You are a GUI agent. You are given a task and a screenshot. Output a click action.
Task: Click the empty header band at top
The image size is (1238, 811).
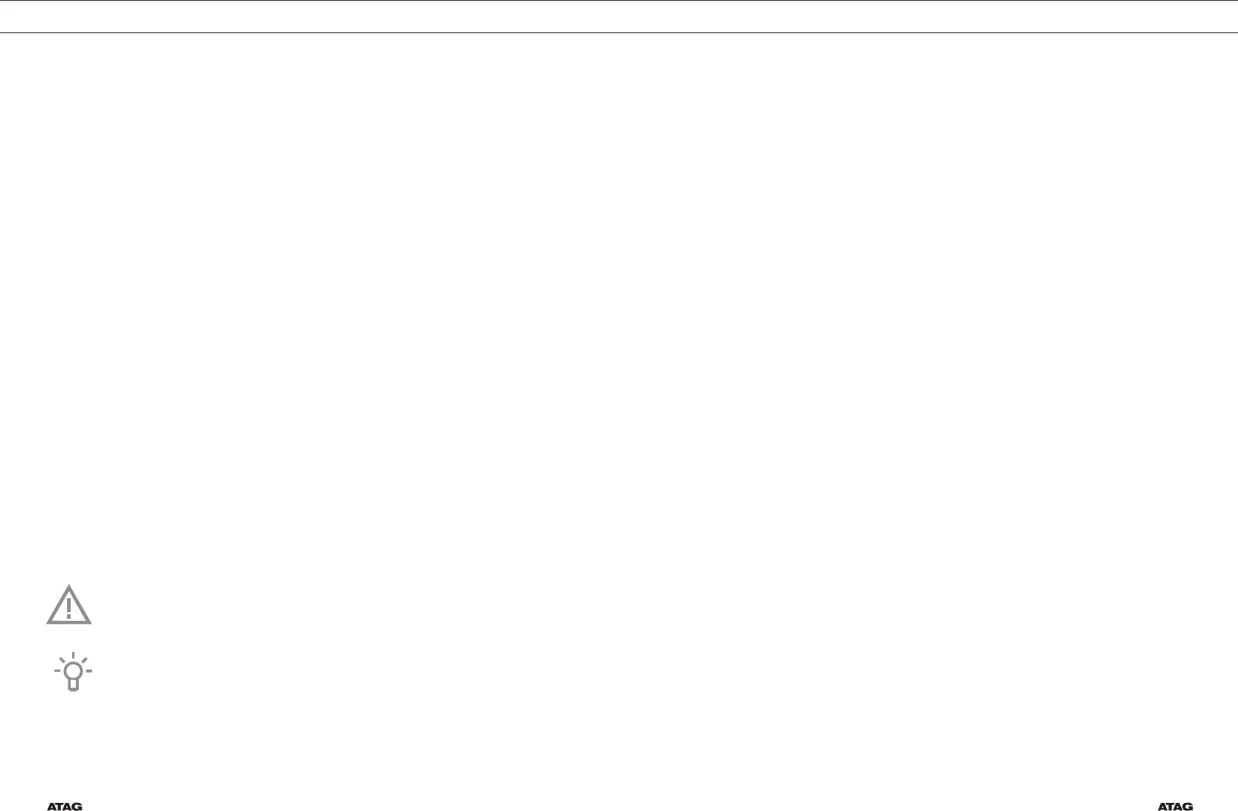[619, 16]
